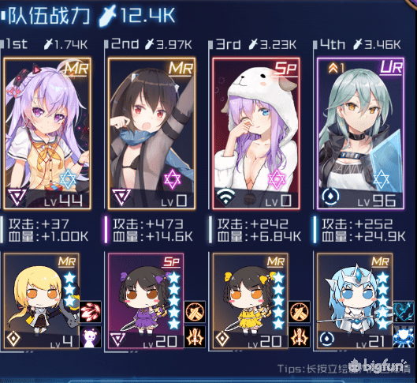Click the purple ghost skill icon
Screen dimensions: 417x383
pyautogui.click(x=91, y=337)
